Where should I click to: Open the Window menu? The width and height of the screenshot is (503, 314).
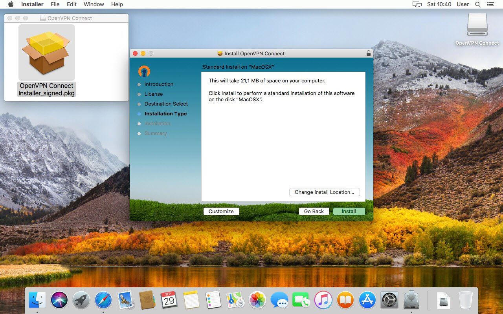pos(94,4)
